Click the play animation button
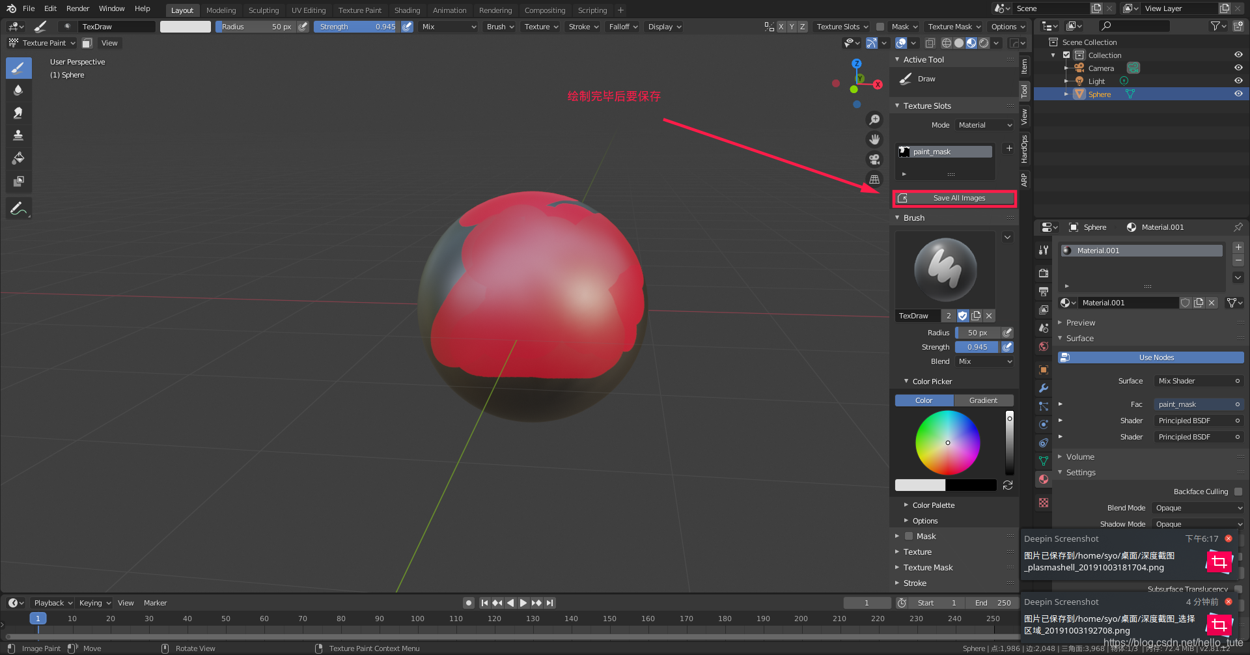The height and width of the screenshot is (655, 1250). pyautogui.click(x=523, y=603)
